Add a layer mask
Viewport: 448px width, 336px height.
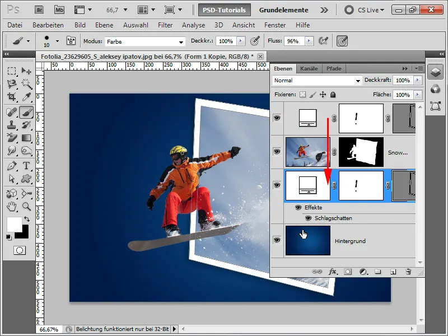coord(348,272)
